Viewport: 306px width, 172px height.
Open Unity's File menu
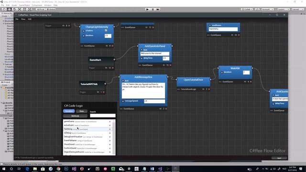(x=2, y=5)
